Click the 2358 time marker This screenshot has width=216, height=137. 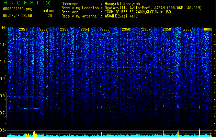click(167, 29)
